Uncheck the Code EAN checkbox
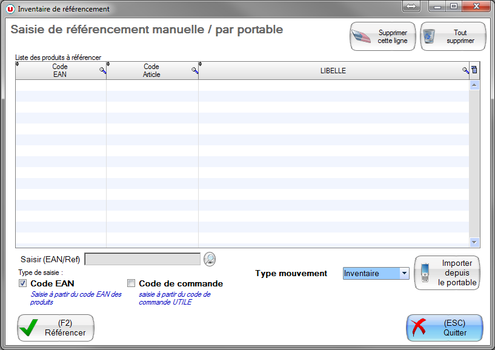Viewport: 495px width, 350px height. click(x=22, y=283)
